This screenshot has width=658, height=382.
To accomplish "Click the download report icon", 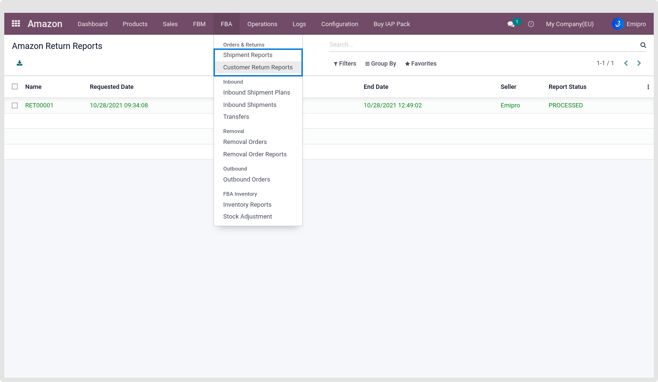I will coord(19,63).
